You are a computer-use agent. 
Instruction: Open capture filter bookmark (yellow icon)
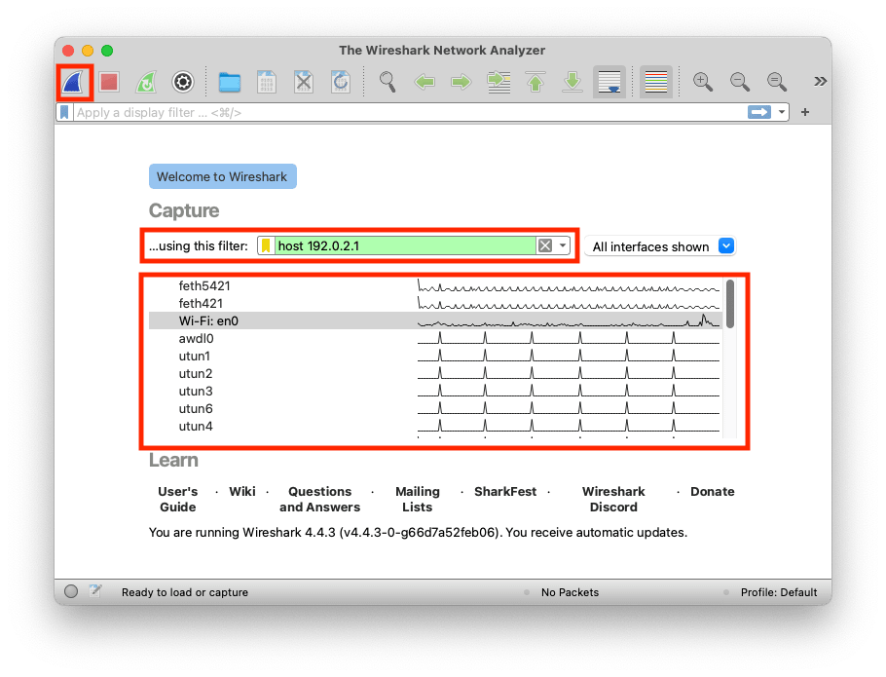click(x=266, y=245)
